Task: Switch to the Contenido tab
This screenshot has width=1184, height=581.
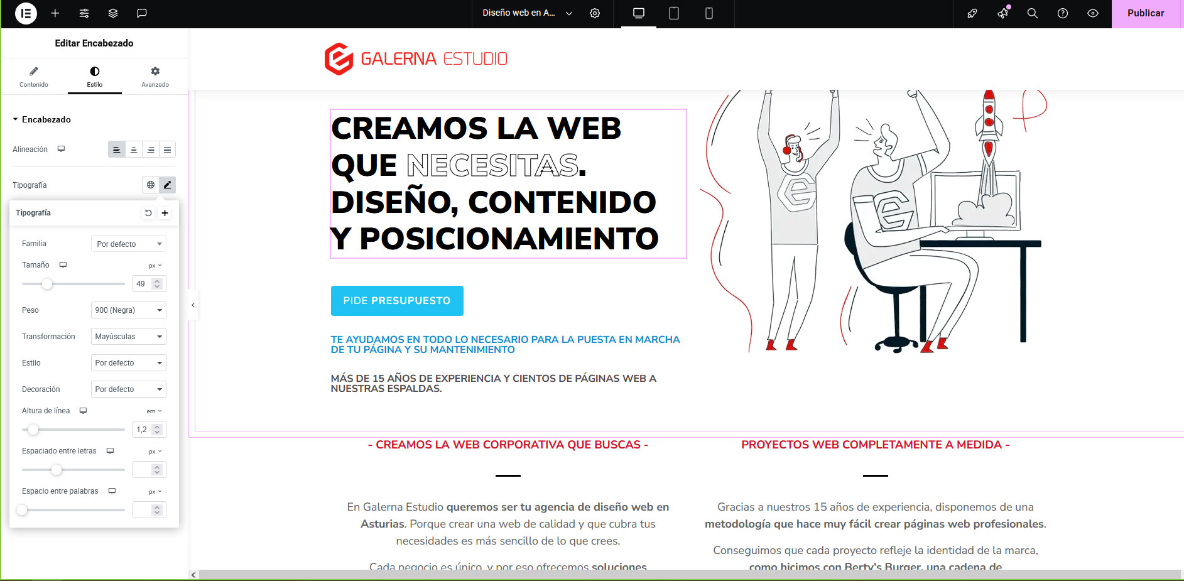Action: click(x=34, y=77)
